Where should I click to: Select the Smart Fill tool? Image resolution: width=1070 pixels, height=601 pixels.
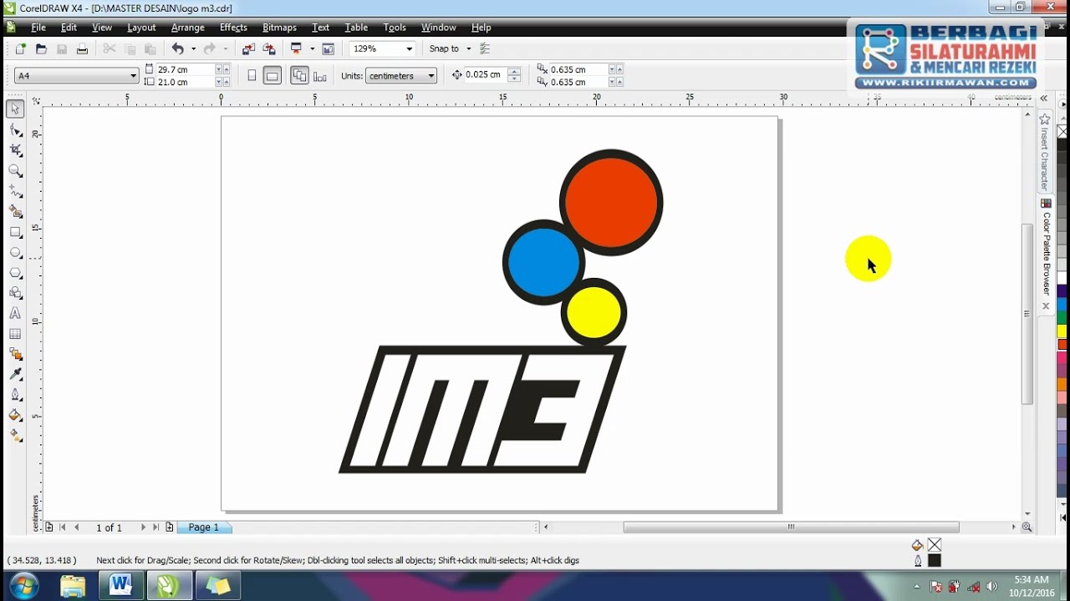[15, 211]
